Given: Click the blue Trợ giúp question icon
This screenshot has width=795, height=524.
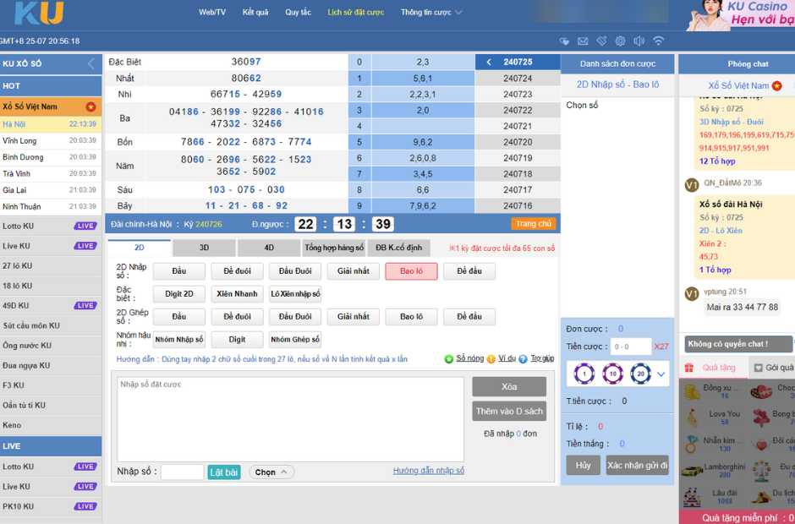Looking at the screenshot, I should (x=523, y=359).
